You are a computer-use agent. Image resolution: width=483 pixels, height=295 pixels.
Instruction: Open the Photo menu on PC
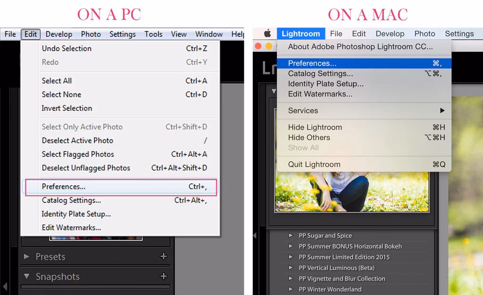[x=91, y=34]
